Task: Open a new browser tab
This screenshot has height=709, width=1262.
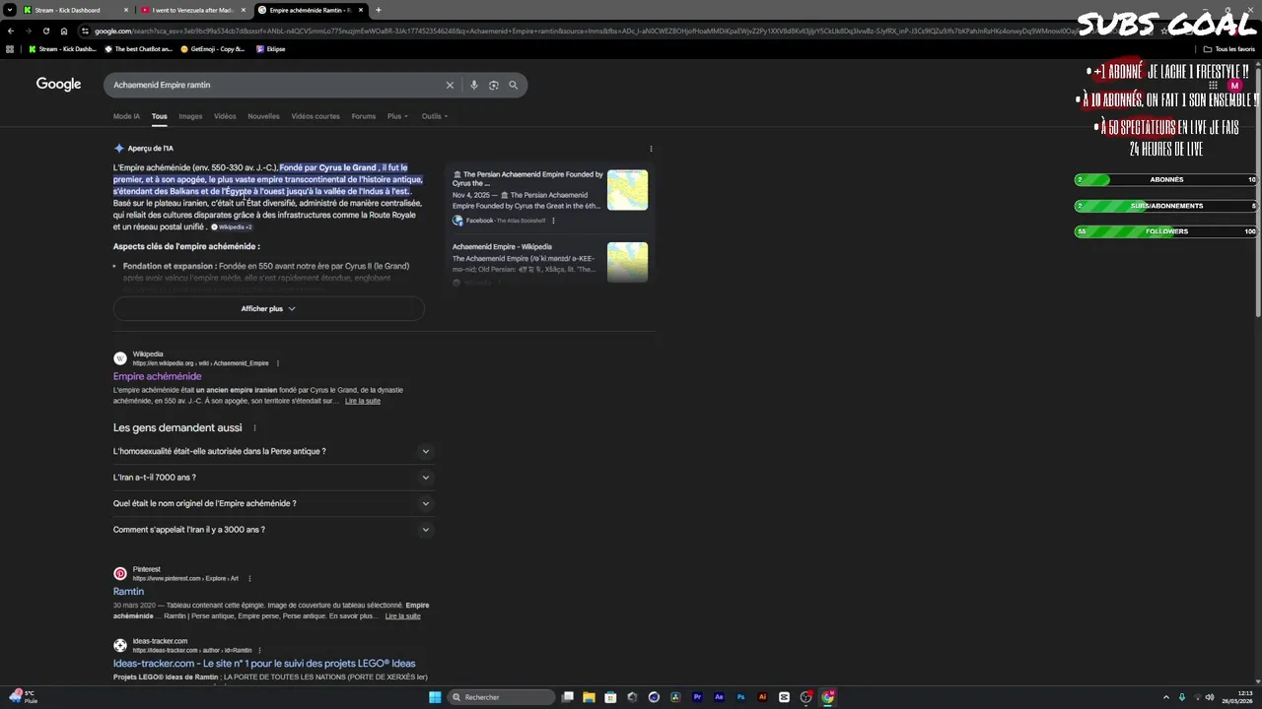Action: [378, 10]
